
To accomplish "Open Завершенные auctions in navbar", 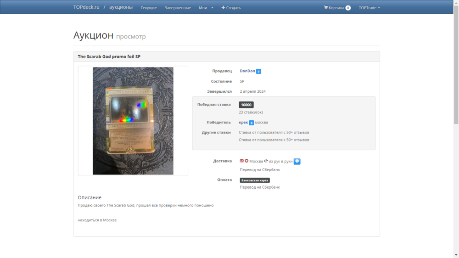I will pos(178,8).
